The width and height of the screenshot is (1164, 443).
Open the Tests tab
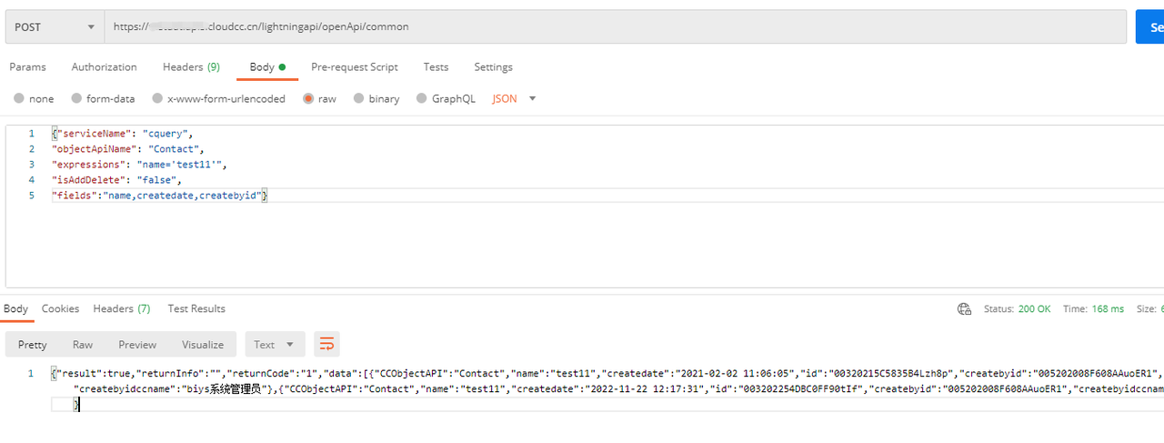436,67
